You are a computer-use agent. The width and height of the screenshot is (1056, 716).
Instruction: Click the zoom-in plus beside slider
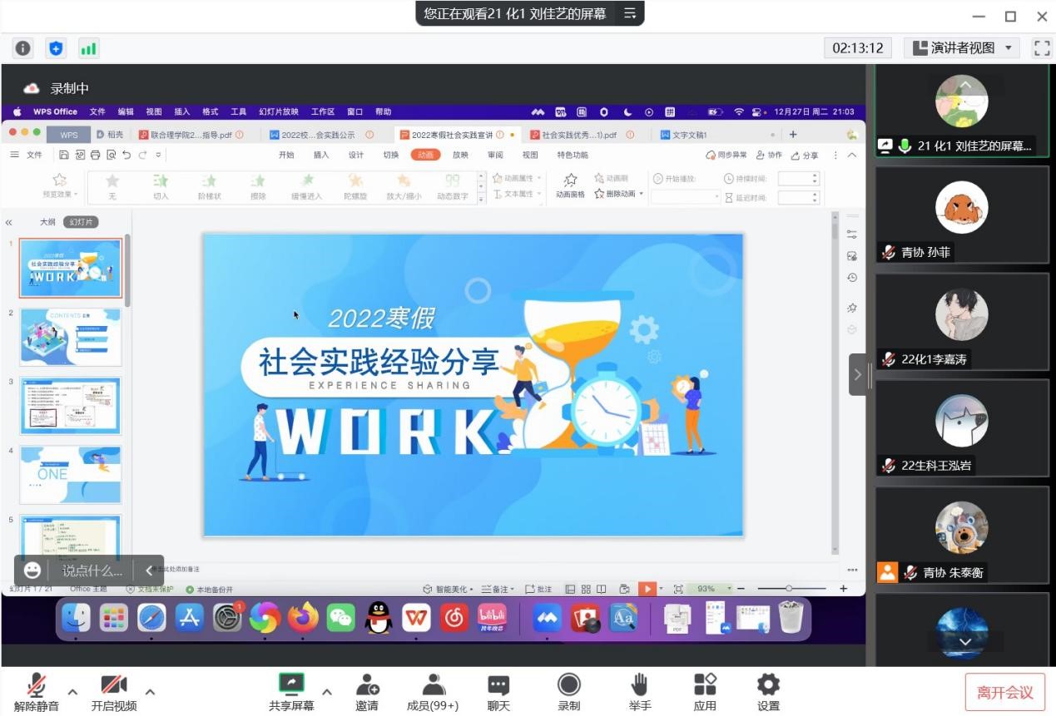click(x=843, y=589)
